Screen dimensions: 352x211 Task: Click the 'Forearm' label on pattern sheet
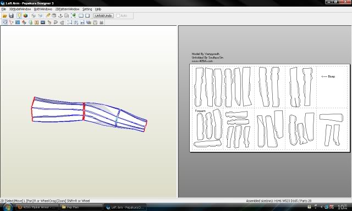click(200, 111)
